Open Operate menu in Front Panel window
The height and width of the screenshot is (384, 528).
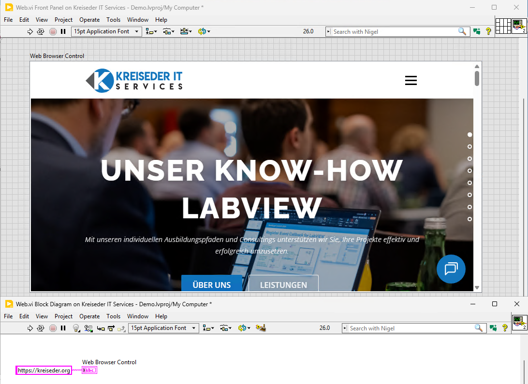pos(89,20)
